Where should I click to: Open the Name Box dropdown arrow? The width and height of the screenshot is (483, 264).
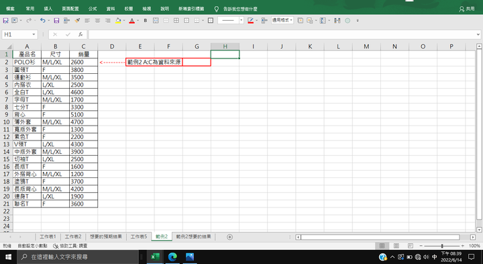click(x=34, y=34)
